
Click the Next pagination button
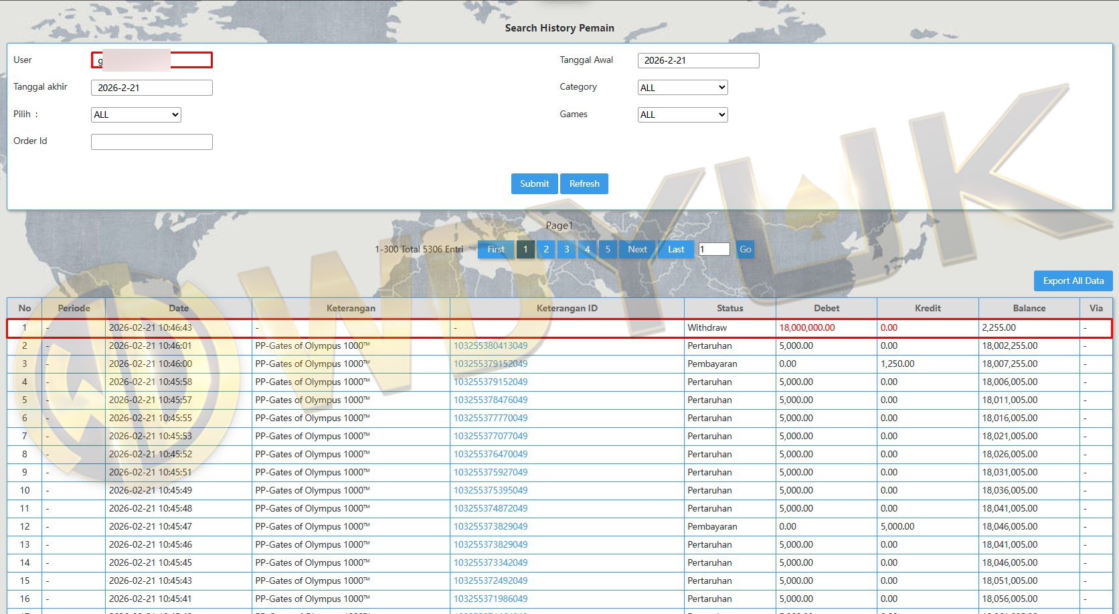[x=637, y=249]
